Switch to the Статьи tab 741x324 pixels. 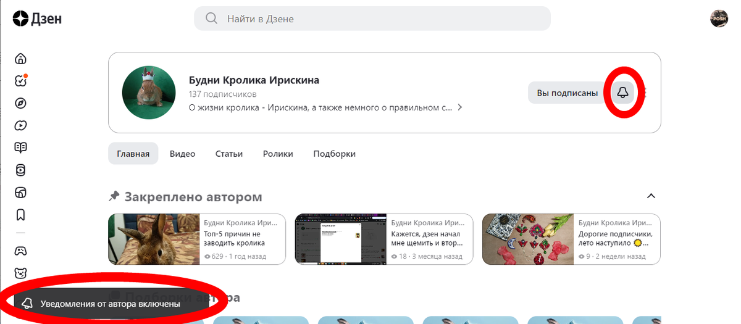[229, 154]
